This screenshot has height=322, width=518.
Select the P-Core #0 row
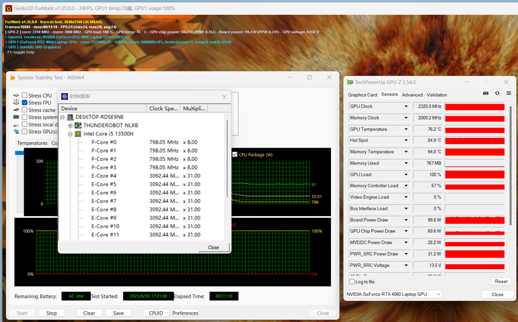(144, 142)
